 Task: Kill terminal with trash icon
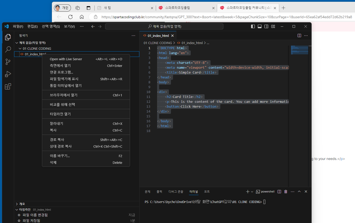286,191
